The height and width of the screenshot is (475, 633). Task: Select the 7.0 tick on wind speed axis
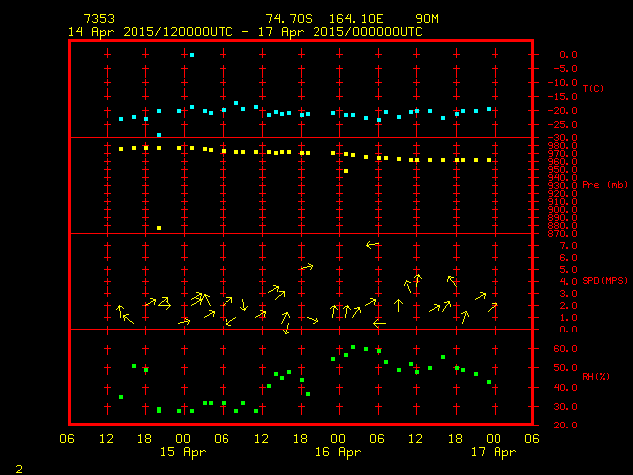coord(548,244)
